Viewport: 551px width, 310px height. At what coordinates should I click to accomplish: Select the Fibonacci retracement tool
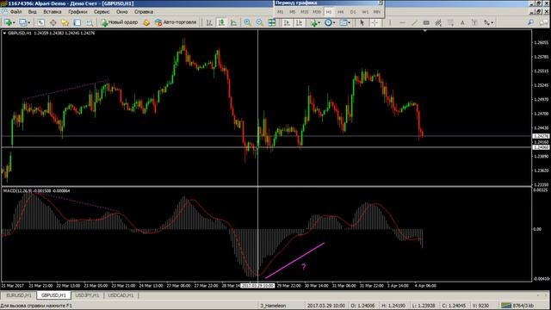click(x=450, y=22)
